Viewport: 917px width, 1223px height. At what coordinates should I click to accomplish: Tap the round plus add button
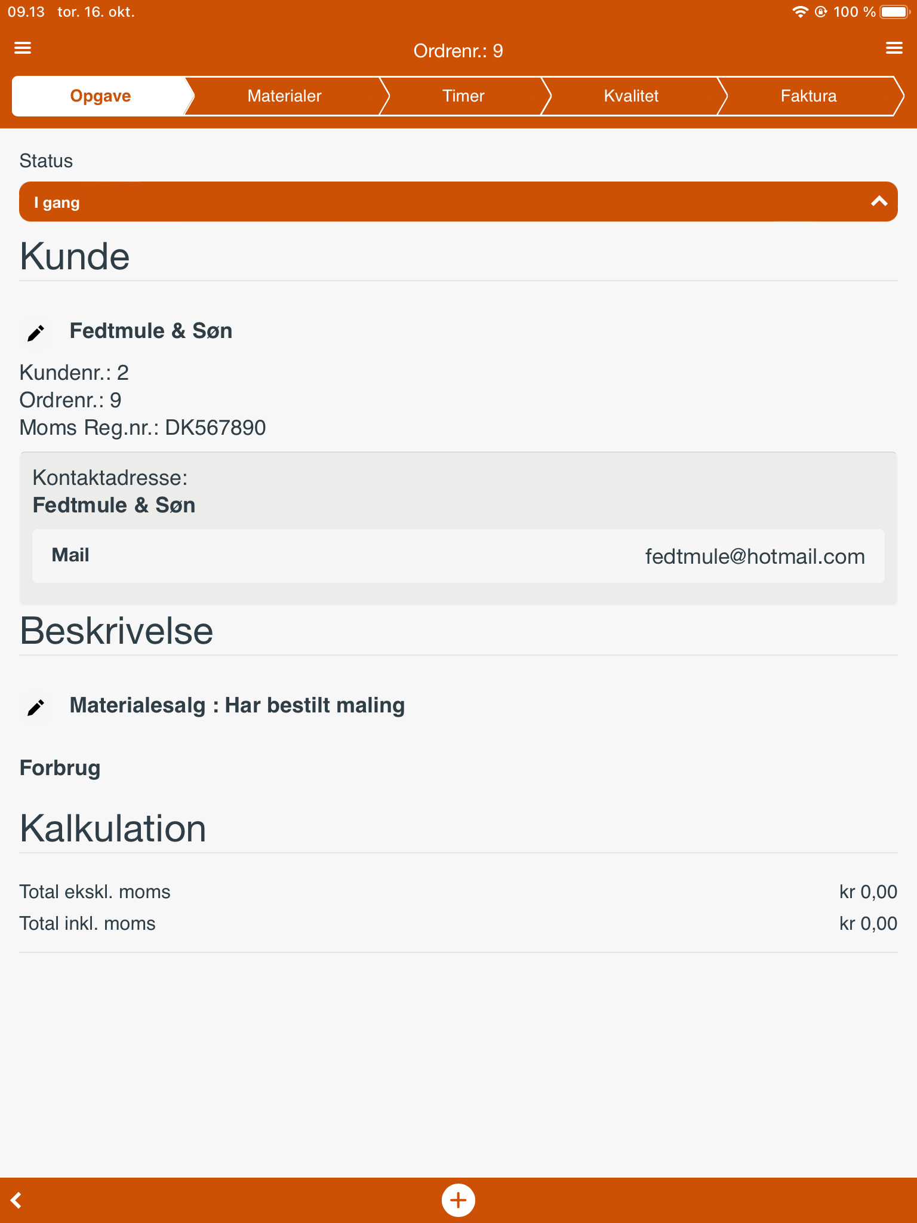tap(458, 1200)
